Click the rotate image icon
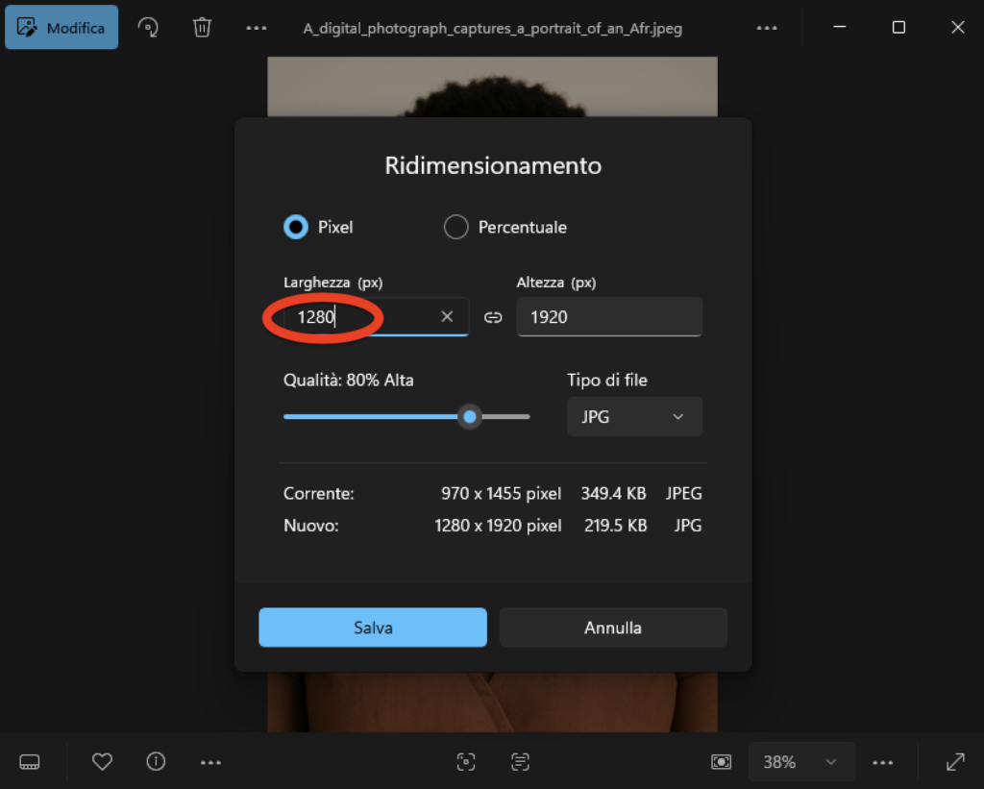This screenshot has width=984, height=789. click(x=148, y=27)
